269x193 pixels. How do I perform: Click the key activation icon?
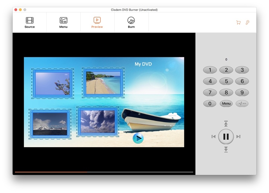click(247, 23)
